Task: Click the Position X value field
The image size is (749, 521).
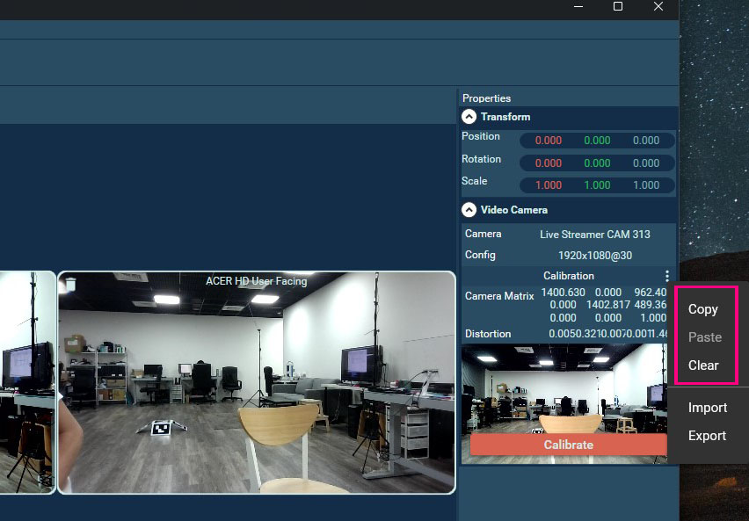Action: pyautogui.click(x=549, y=141)
